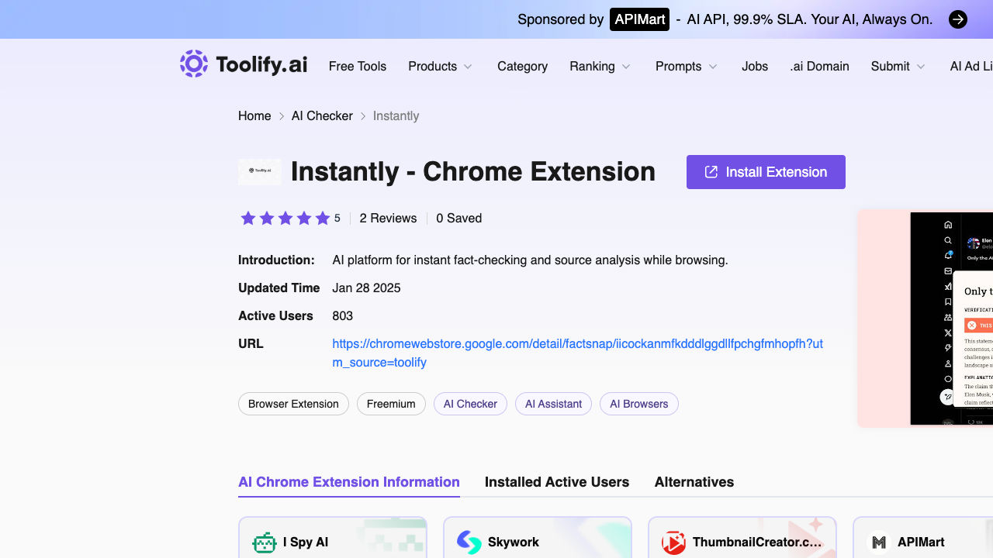Expand the Ranking dropdown
This screenshot has height=558, width=993.
coord(600,67)
